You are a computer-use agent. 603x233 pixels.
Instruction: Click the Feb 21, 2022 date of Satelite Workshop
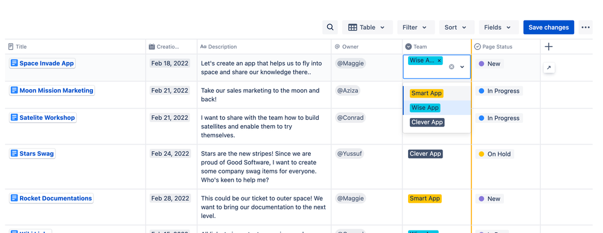[x=170, y=118]
